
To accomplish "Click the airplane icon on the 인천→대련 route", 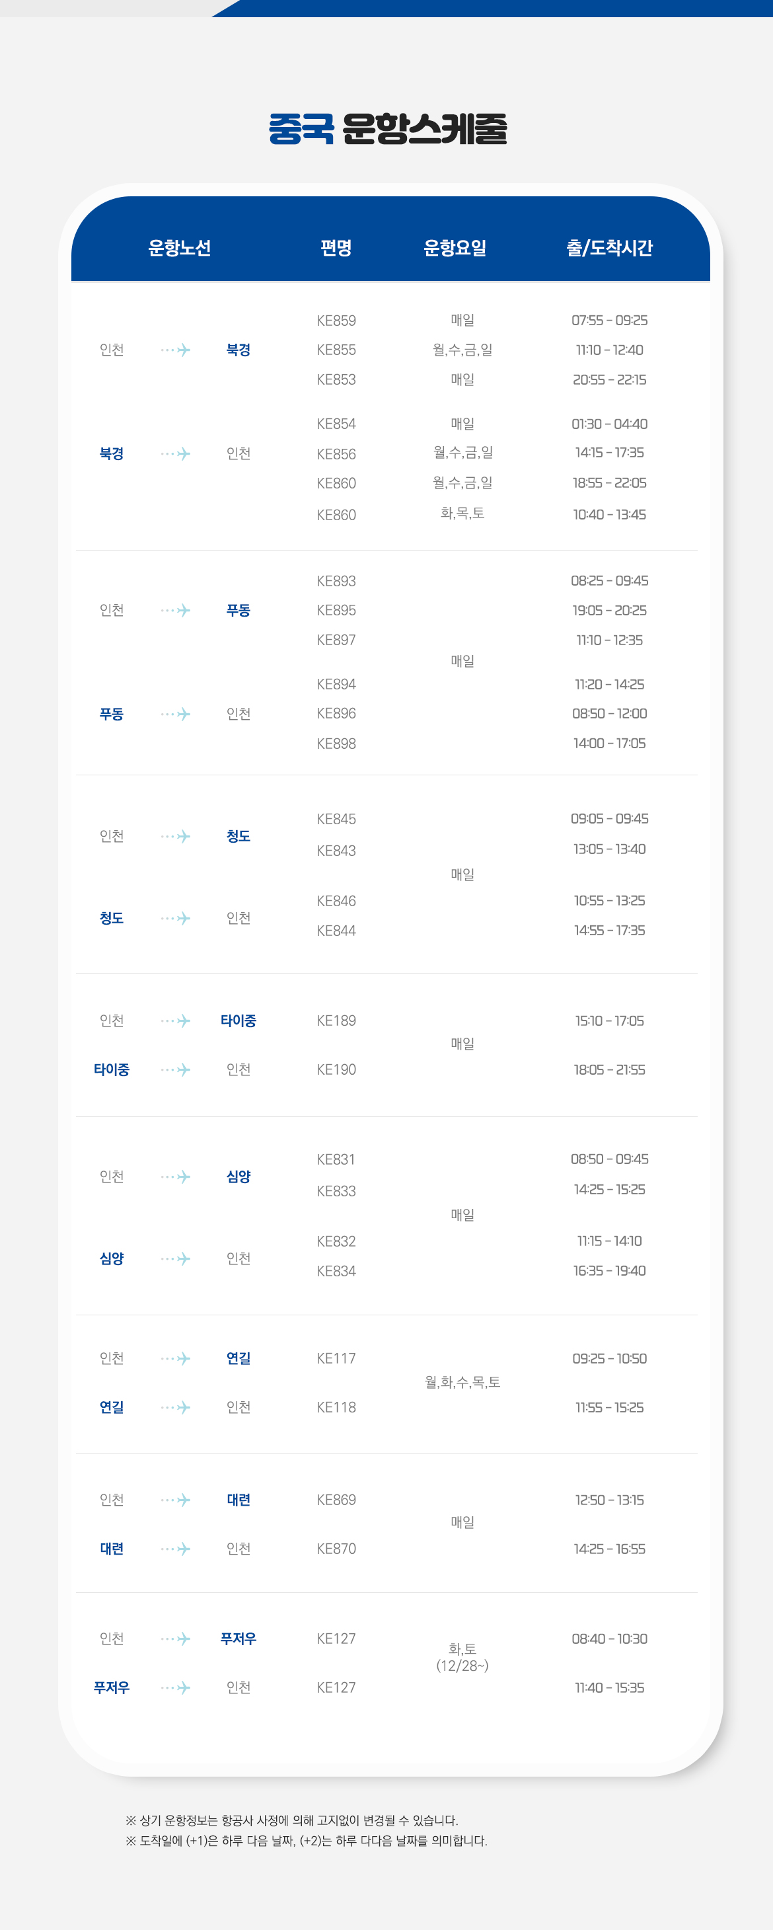I will click(176, 1500).
